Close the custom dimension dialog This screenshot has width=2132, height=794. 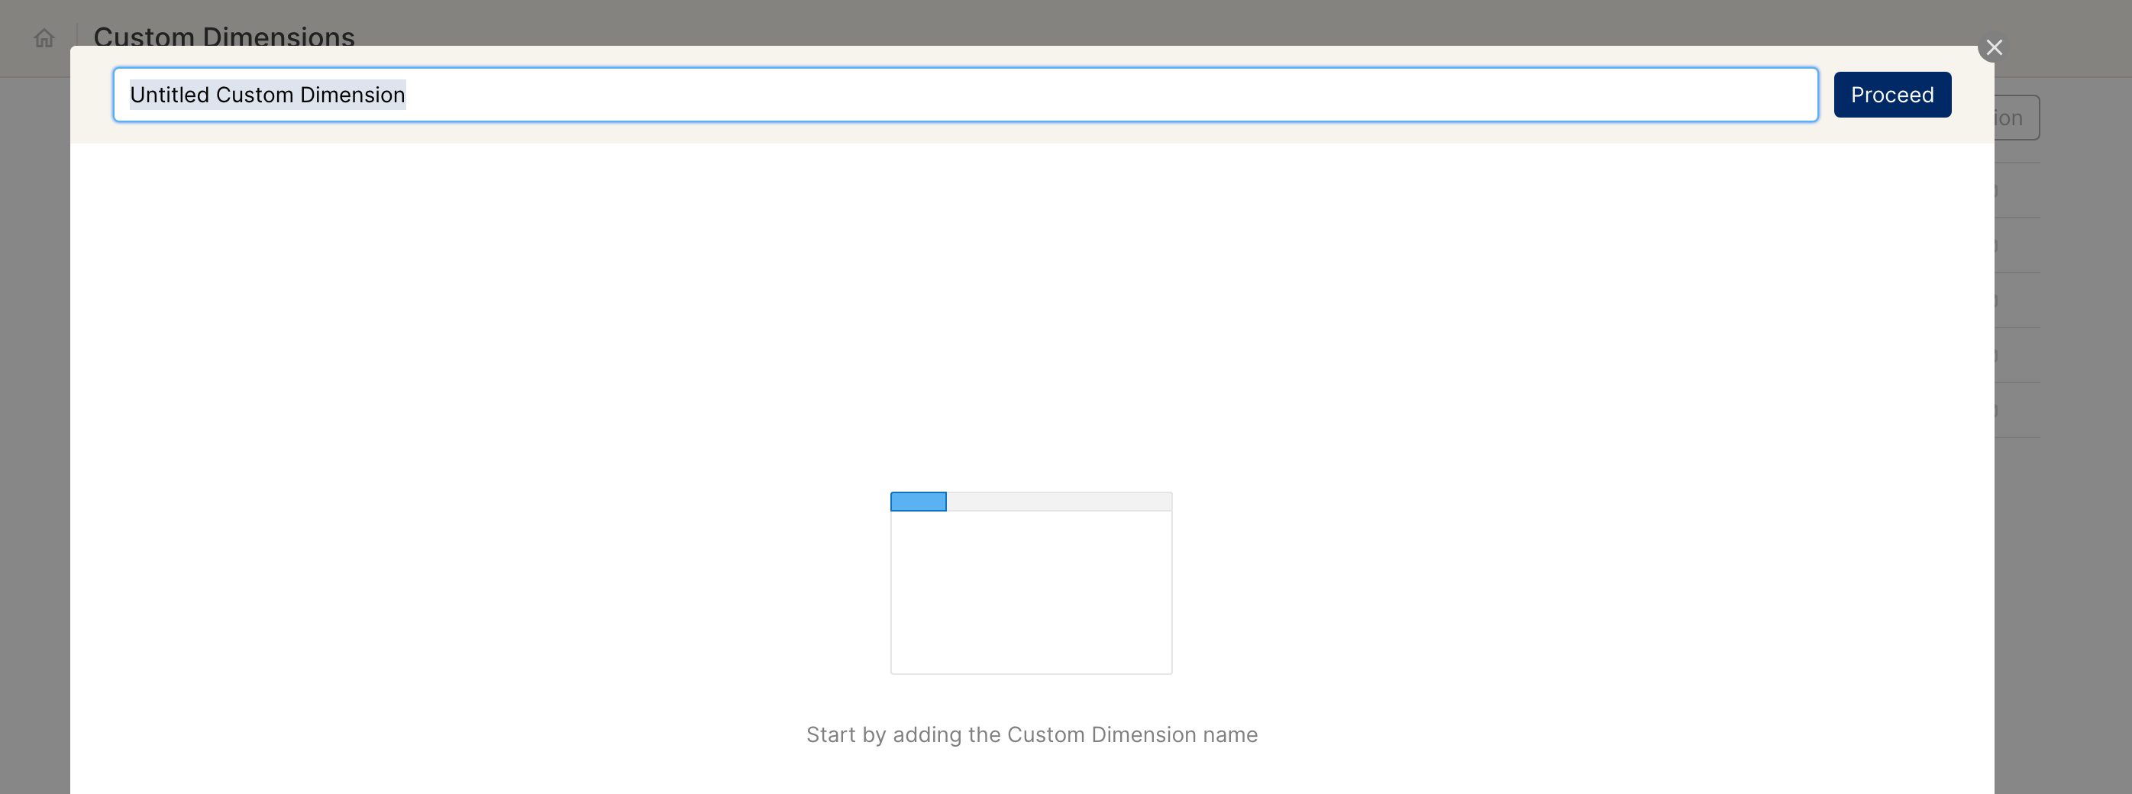(1994, 48)
